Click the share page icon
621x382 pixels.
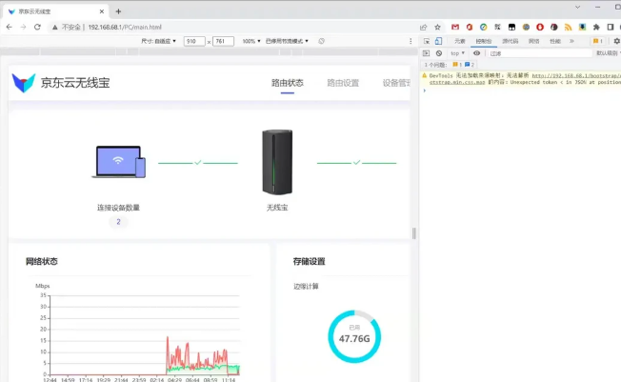click(x=424, y=27)
